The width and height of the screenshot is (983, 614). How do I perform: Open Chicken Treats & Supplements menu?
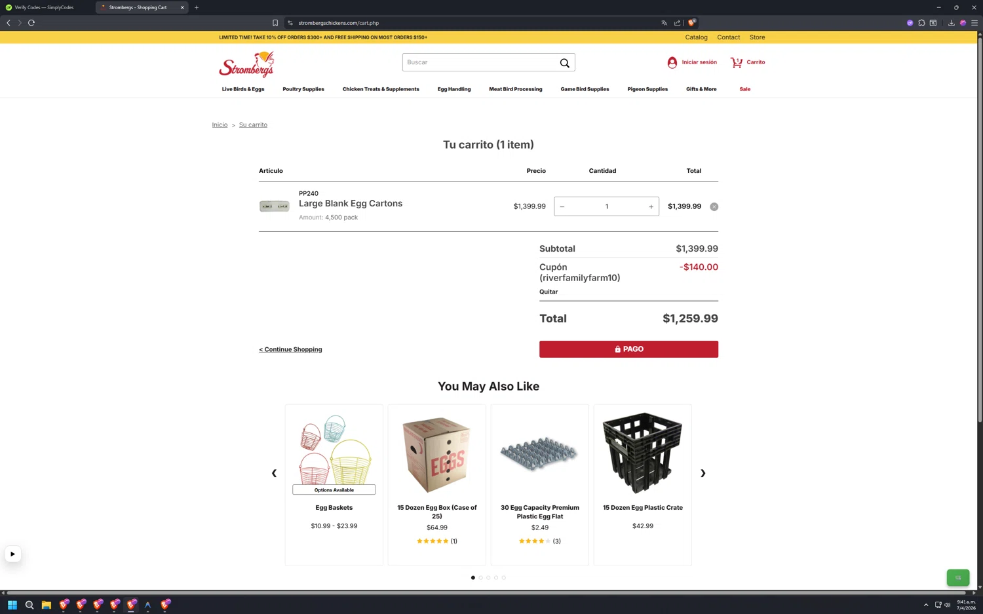(381, 89)
